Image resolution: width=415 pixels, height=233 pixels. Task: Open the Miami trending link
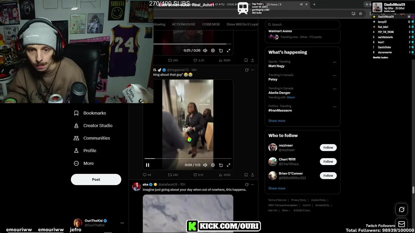(291, 97)
